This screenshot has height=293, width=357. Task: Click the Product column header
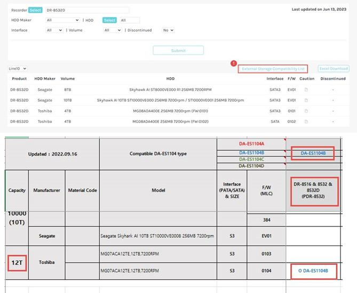[x=19, y=79]
